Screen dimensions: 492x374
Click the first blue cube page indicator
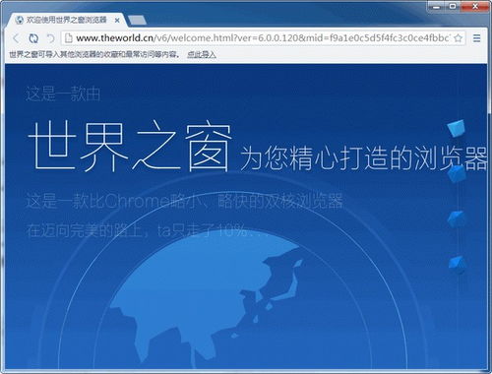coord(457,128)
